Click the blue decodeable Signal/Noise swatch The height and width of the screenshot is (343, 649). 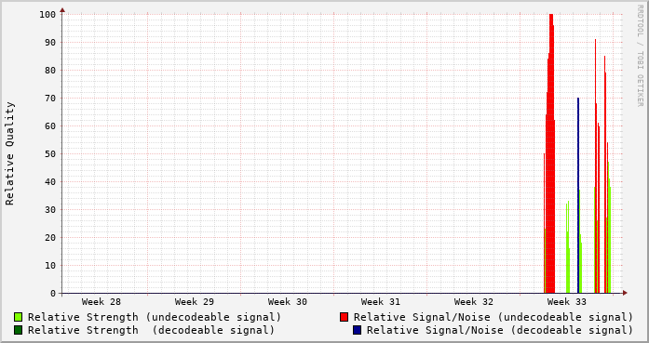click(x=358, y=330)
